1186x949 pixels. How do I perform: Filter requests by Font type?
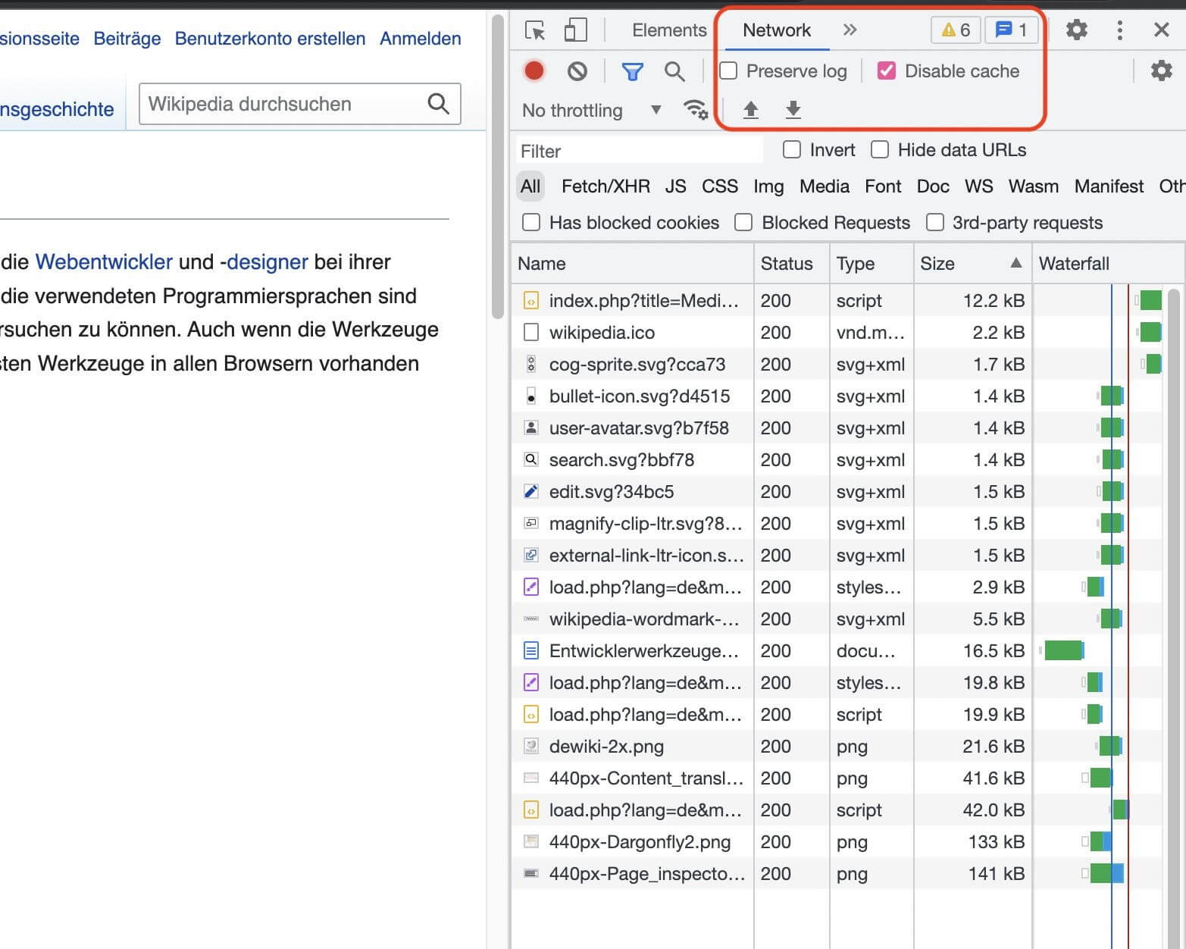point(883,186)
